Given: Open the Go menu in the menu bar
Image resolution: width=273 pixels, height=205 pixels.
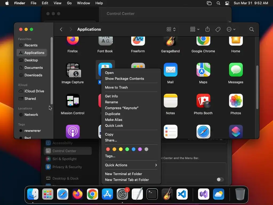Looking at the screenshot, I should (x=69, y=3).
